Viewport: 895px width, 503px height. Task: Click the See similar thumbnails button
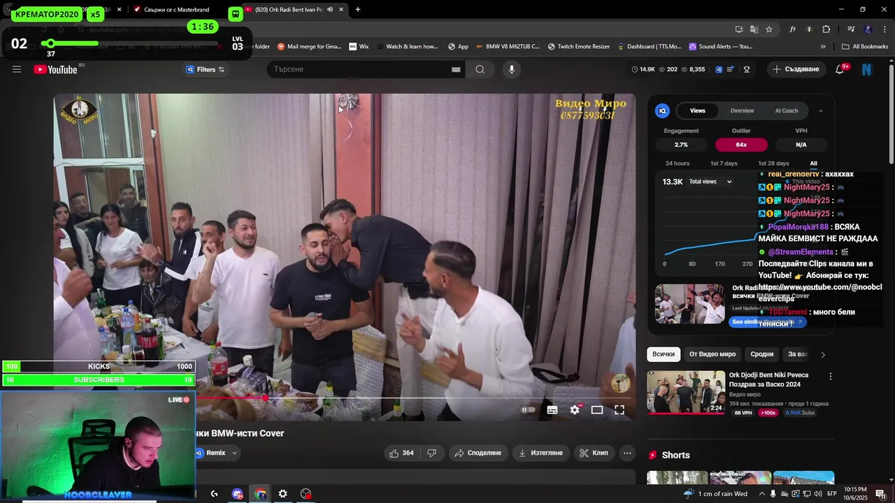click(768, 322)
